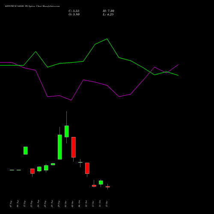Click the lowest trough of the purple line
This screenshot has width=214, height=214.
point(71,100)
